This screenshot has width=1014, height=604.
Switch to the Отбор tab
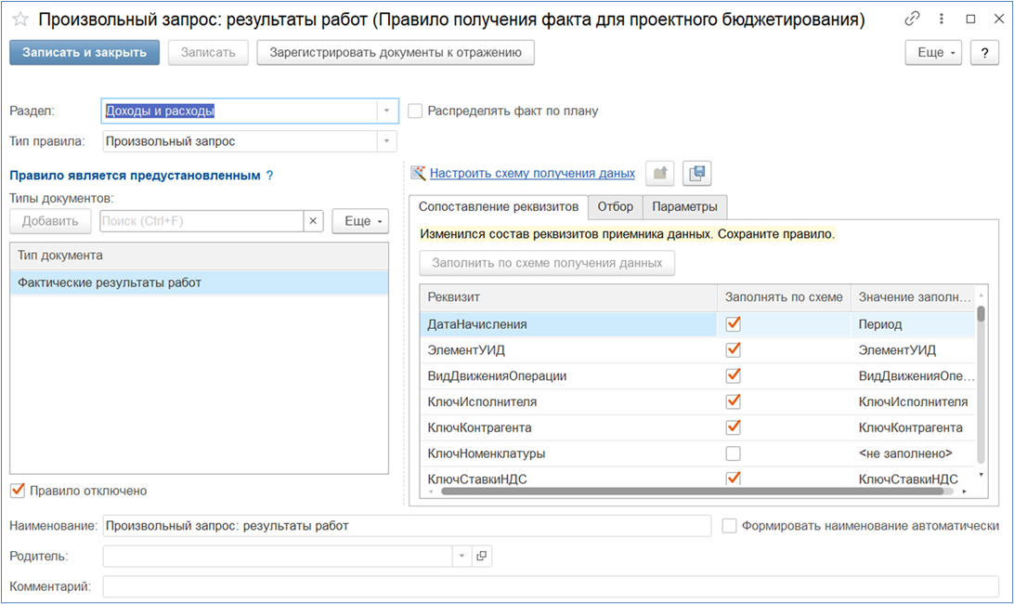point(616,206)
